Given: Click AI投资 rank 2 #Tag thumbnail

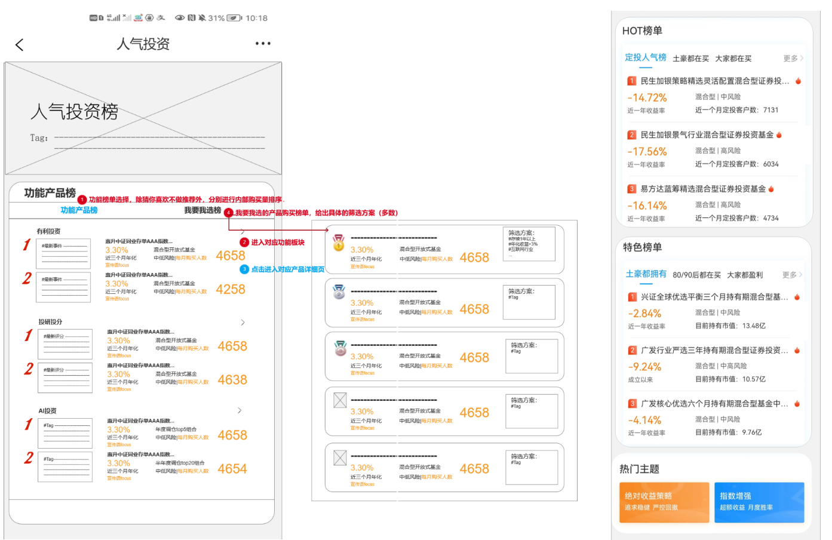Looking at the screenshot, I should 65,467.
